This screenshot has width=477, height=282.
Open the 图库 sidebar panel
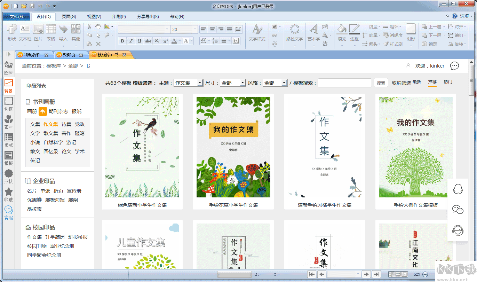pos(9,69)
